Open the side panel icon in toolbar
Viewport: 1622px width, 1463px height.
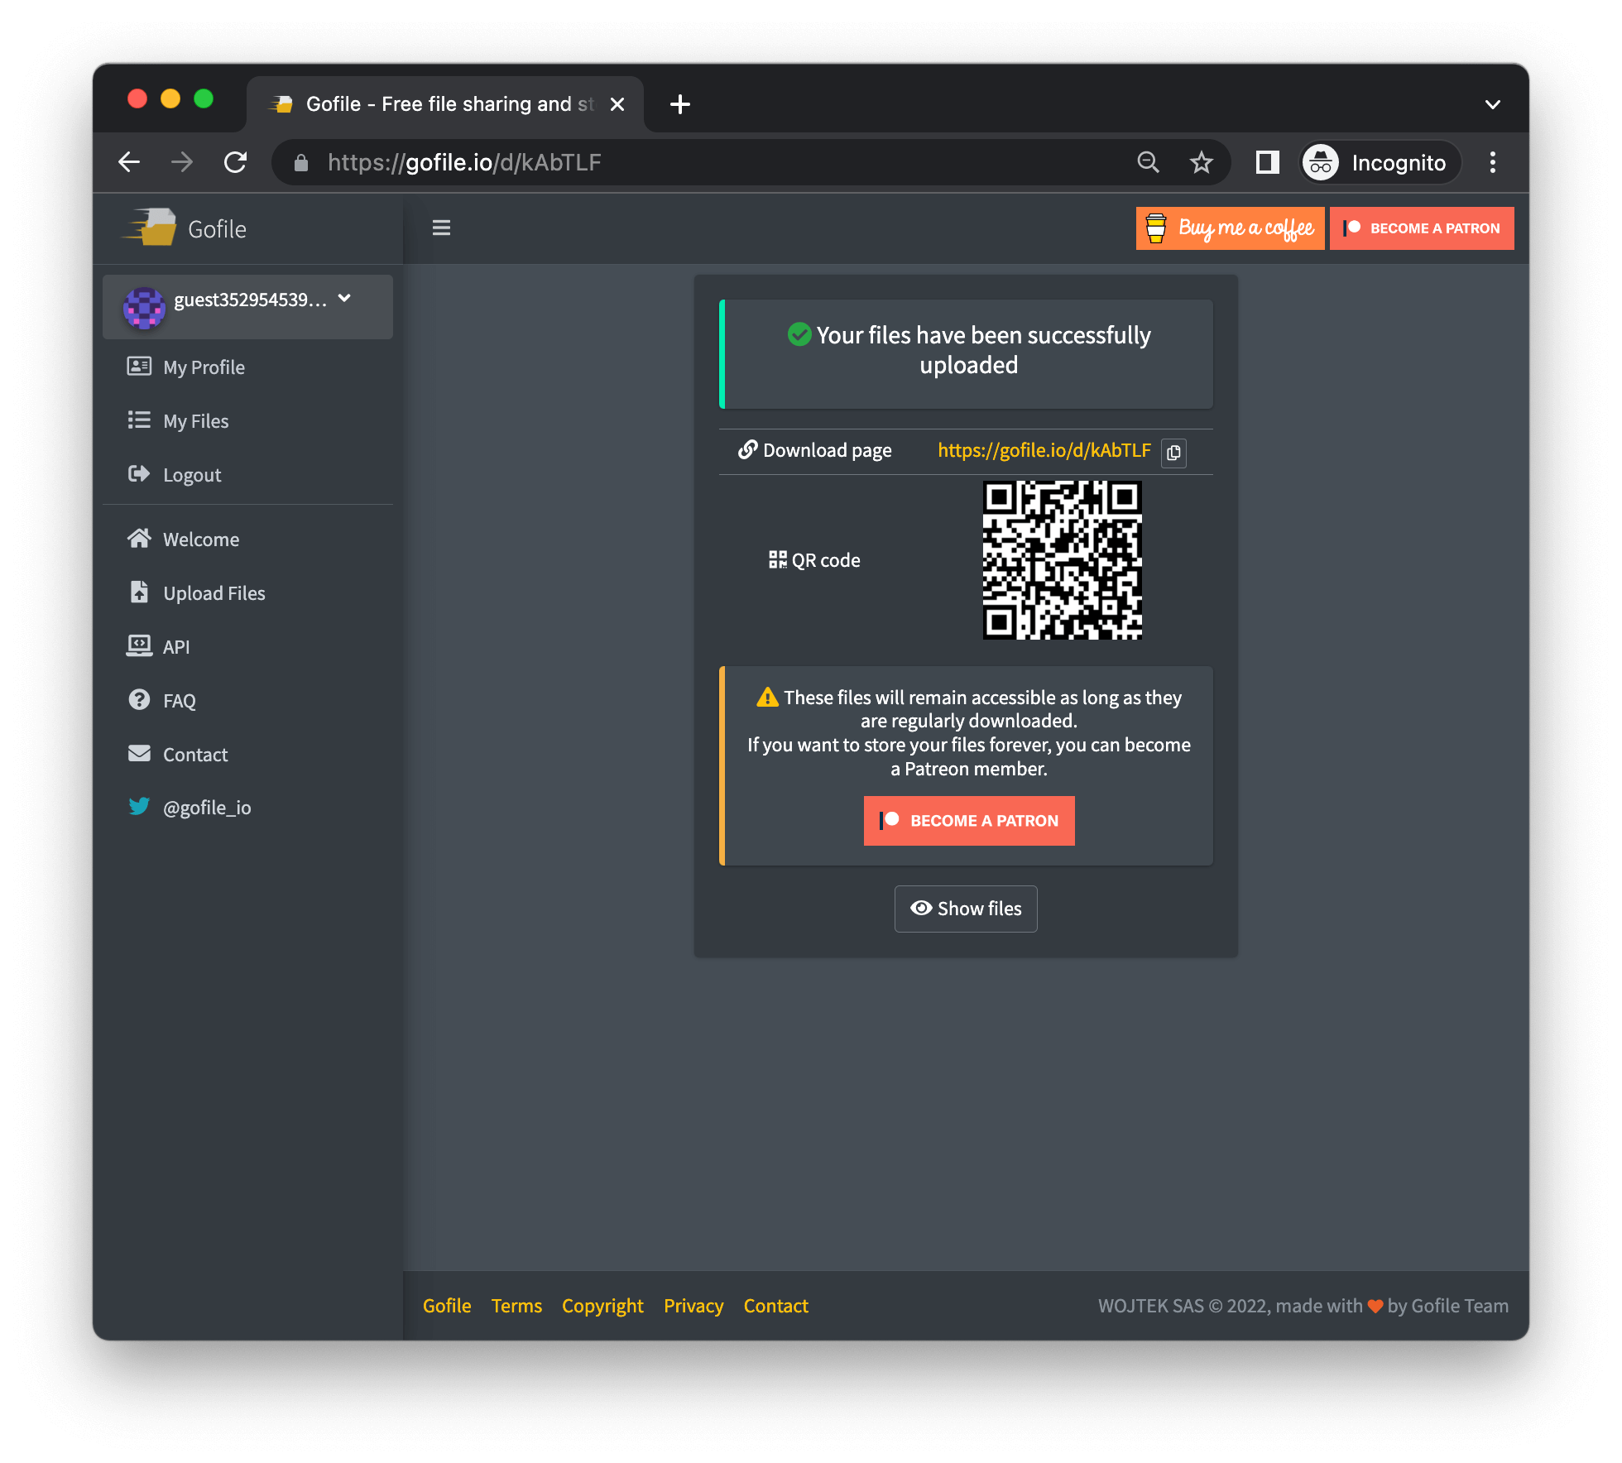(1267, 162)
